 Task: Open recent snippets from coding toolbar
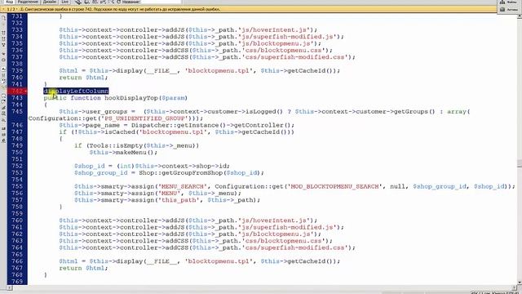click(x=3, y=114)
